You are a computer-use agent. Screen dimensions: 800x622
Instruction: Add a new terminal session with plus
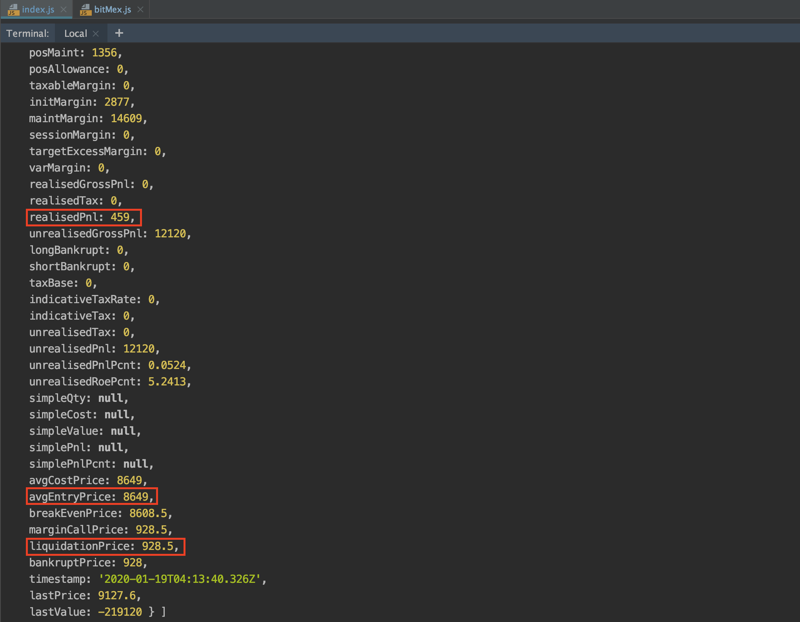coord(119,33)
